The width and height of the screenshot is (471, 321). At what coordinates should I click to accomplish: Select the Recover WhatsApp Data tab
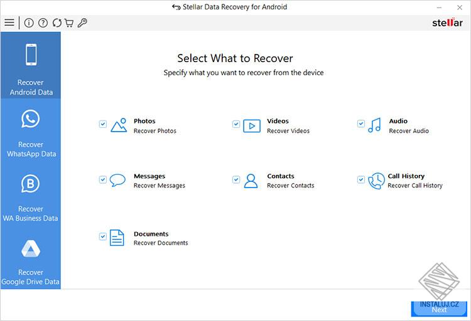tap(31, 131)
